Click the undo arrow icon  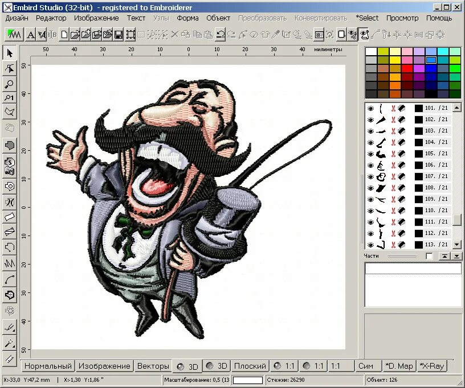tap(221, 35)
